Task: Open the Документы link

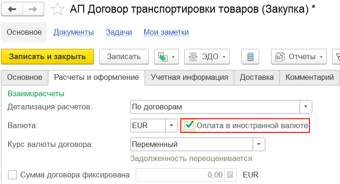Action: pyautogui.click(x=74, y=32)
